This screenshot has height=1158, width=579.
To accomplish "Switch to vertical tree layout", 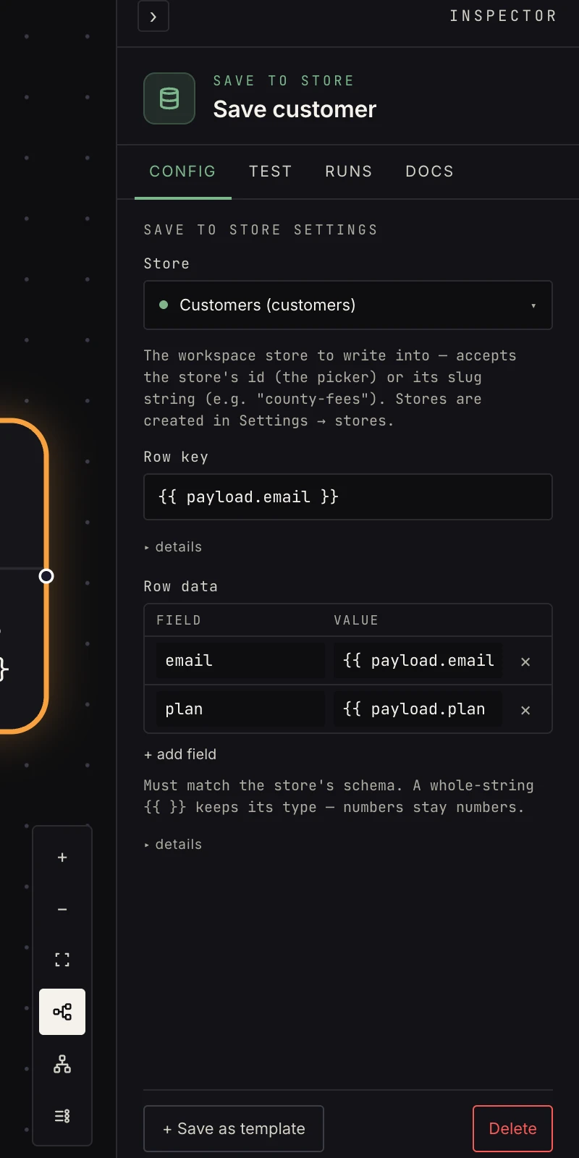I will (x=62, y=1064).
